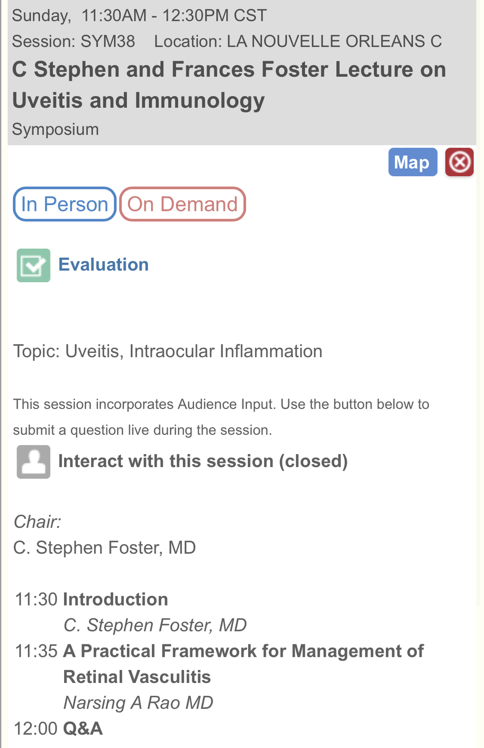Screen dimensions: 484x748
Task: Toggle the In Person badge
Action: point(65,204)
